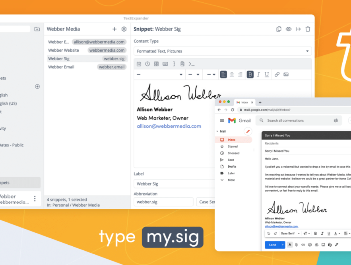Insert a hyperlink in the snippet editor
The image size is (351, 265).
point(277,74)
